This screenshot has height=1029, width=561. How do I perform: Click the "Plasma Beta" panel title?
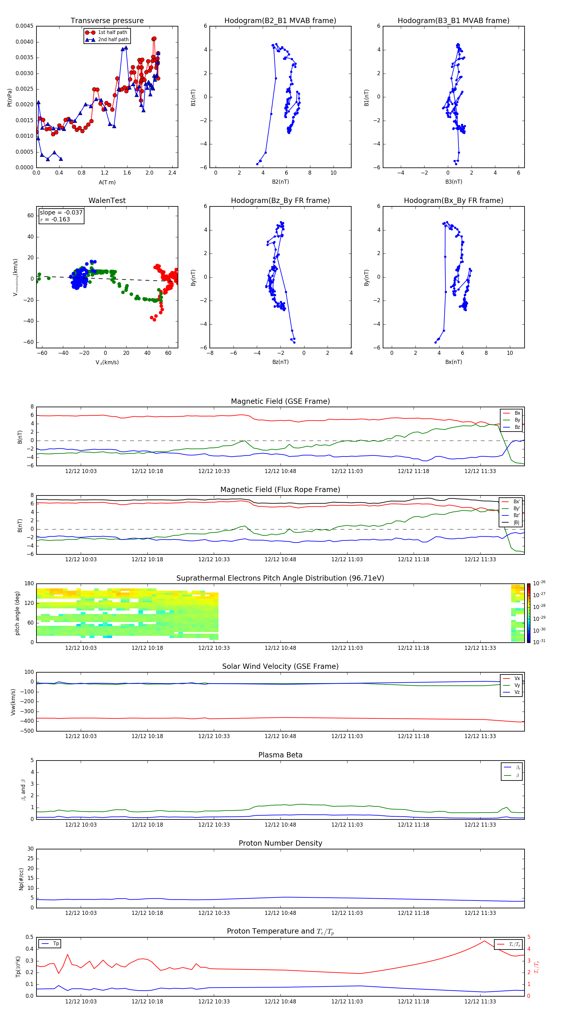click(x=280, y=755)
